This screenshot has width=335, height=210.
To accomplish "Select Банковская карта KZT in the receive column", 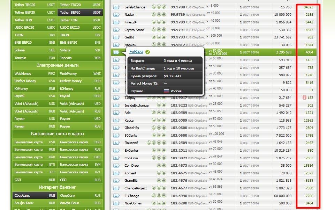I will [80, 172].
